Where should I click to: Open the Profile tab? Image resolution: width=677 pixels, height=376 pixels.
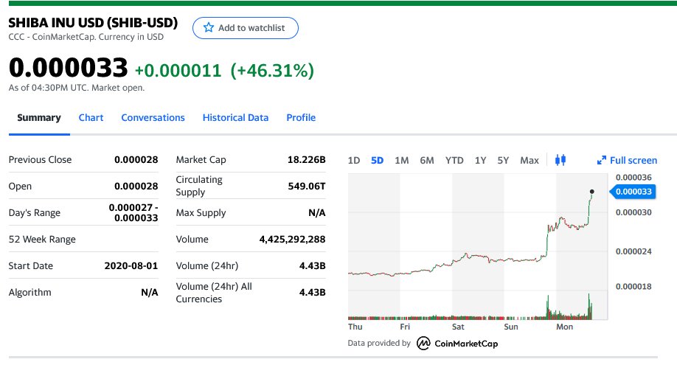click(301, 117)
